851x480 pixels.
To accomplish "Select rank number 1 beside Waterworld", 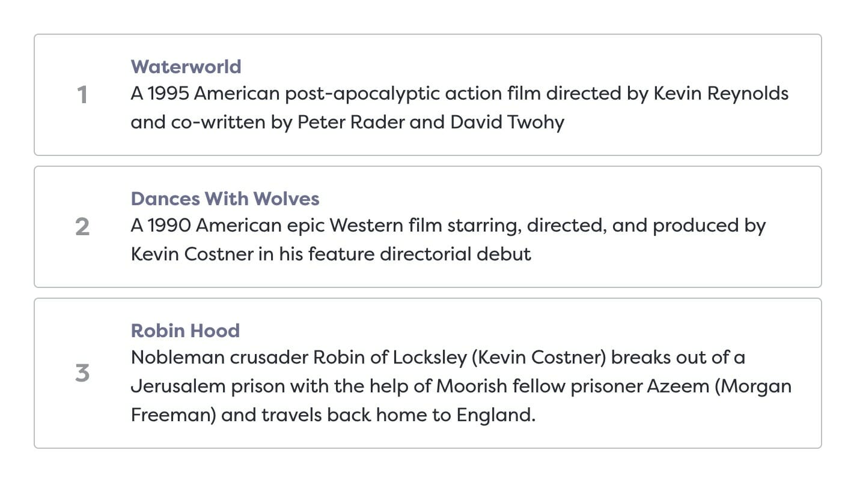I will 82,95.
